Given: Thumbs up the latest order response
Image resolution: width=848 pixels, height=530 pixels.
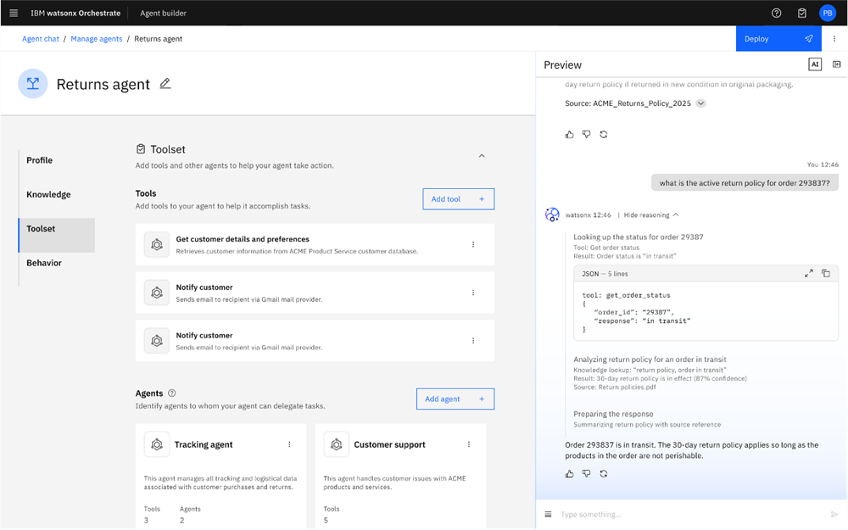Looking at the screenshot, I should tap(569, 474).
